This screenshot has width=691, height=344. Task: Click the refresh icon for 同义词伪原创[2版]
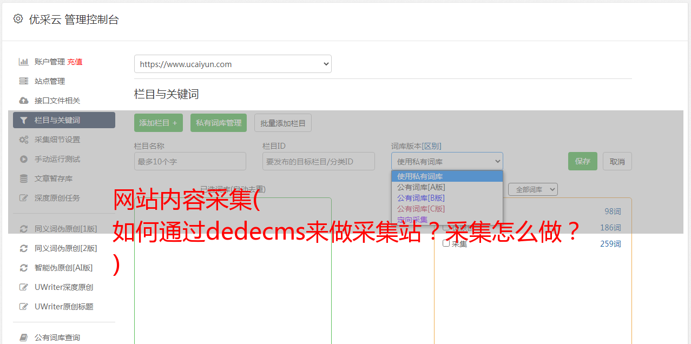click(x=24, y=248)
